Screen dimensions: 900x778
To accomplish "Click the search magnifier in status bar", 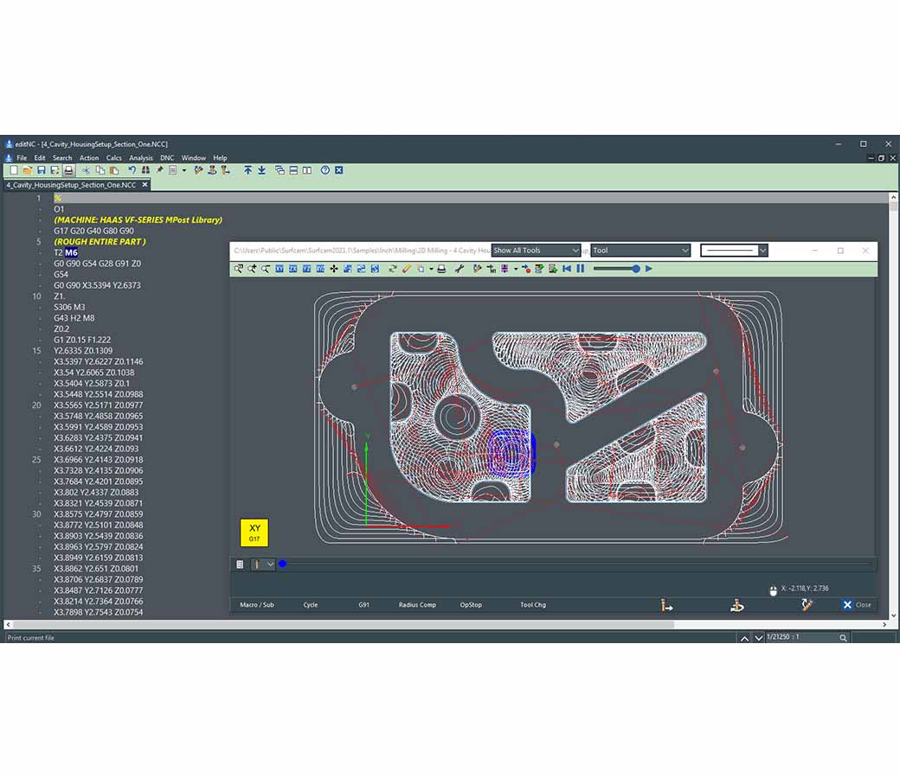I will click(843, 638).
